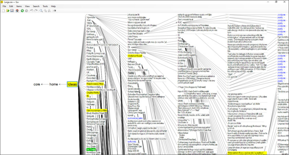Screen dimensions: 289x155
Task: Click the Six application icon in title bar
Action: pos(2,2)
